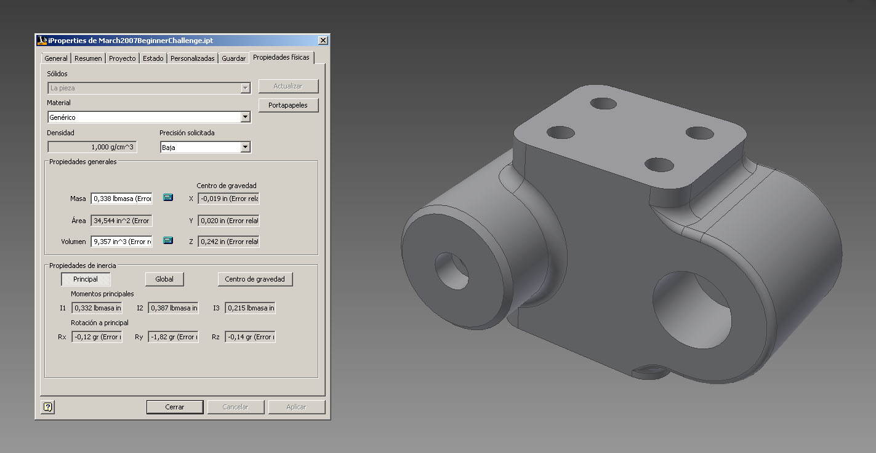Click the iProperties title bar app icon
The width and height of the screenshot is (876, 453).
(42, 40)
